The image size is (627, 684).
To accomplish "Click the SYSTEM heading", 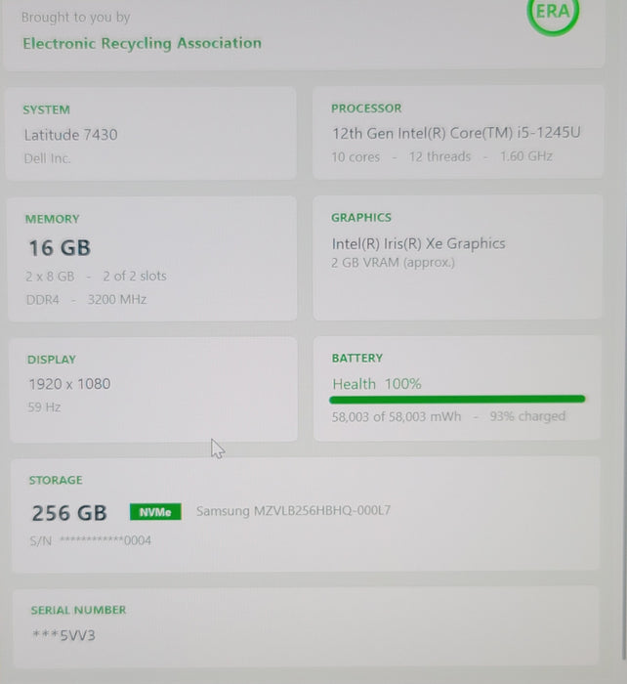I will tap(47, 109).
